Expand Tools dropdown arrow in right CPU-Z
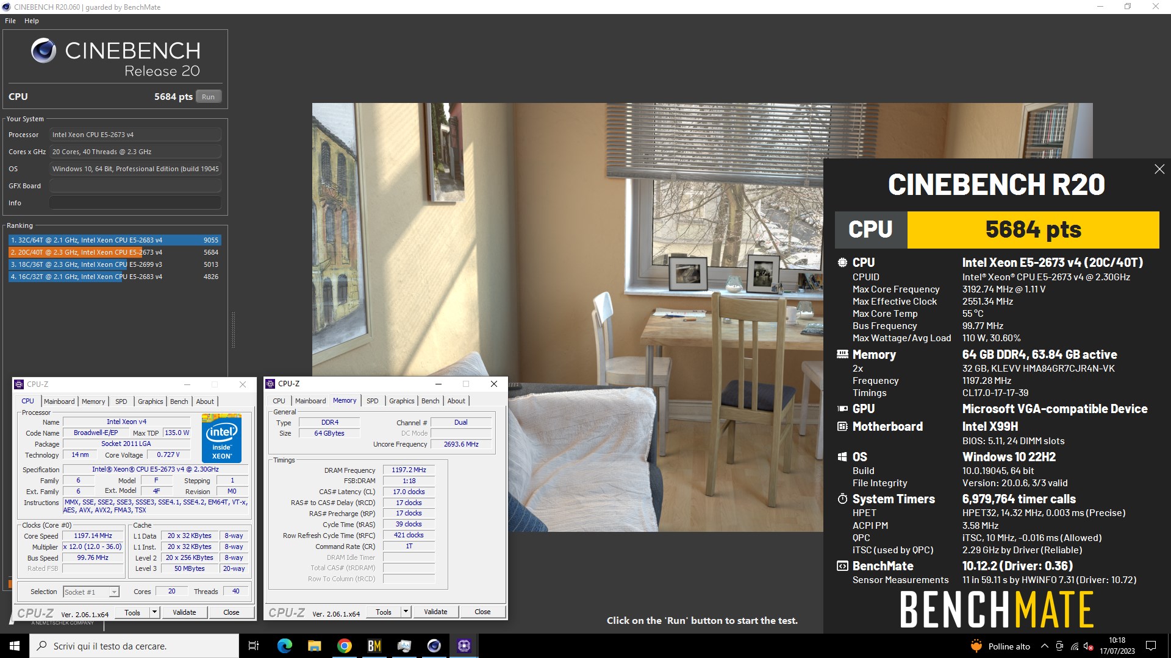The height and width of the screenshot is (658, 1171). tap(406, 612)
